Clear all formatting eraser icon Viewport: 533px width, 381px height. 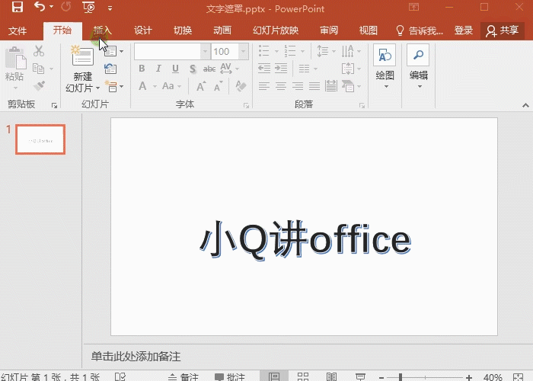point(241,86)
